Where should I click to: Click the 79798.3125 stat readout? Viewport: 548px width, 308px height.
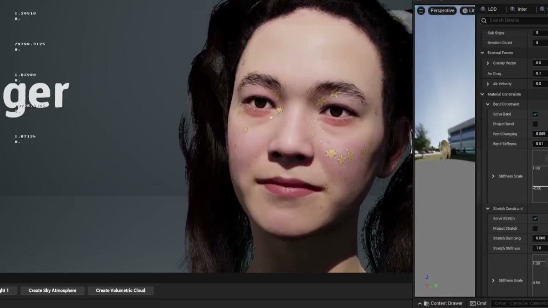click(x=30, y=44)
